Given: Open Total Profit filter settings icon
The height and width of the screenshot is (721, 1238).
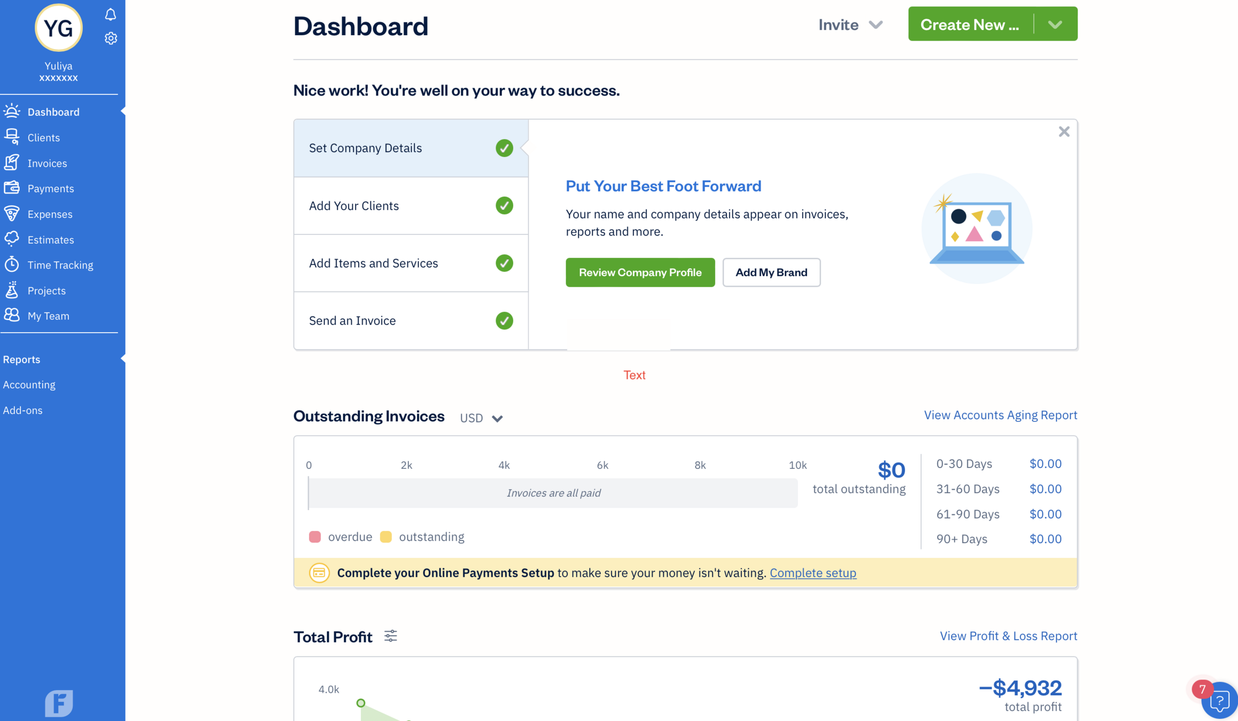Looking at the screenshot, I should [x=390, y=636].
